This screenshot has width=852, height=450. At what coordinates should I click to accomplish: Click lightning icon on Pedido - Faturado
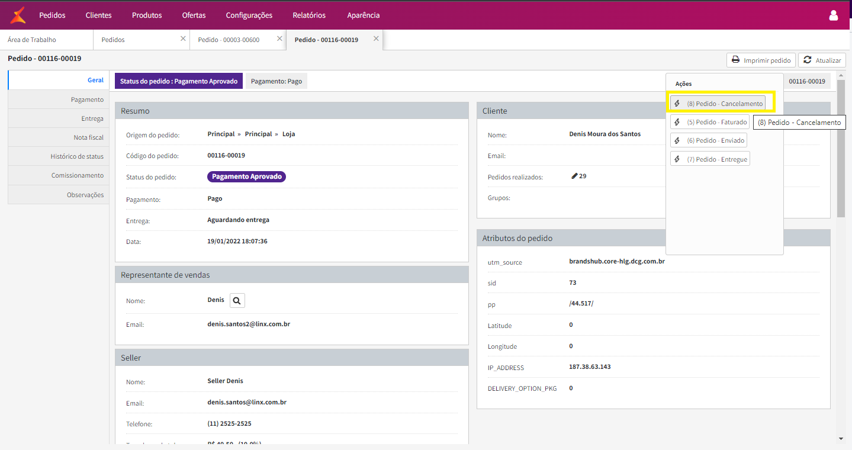pos(677,122)
